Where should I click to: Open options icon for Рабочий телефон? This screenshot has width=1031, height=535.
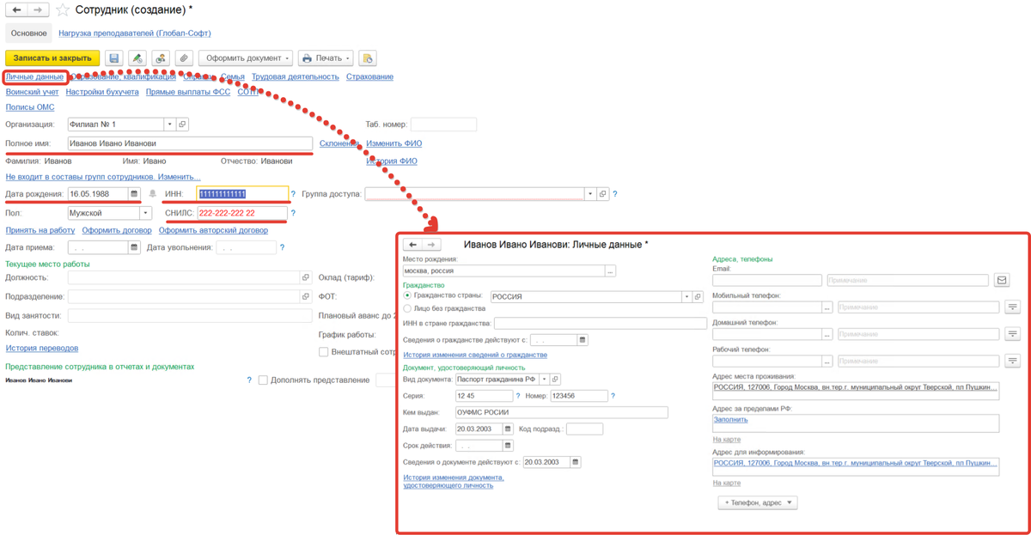pos(1013,362)
